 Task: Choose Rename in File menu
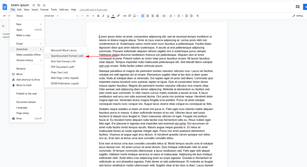tap(27, 69)
